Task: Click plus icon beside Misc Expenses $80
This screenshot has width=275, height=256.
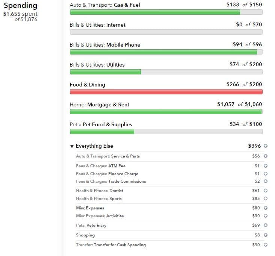Action: click(x=266, y=208)
